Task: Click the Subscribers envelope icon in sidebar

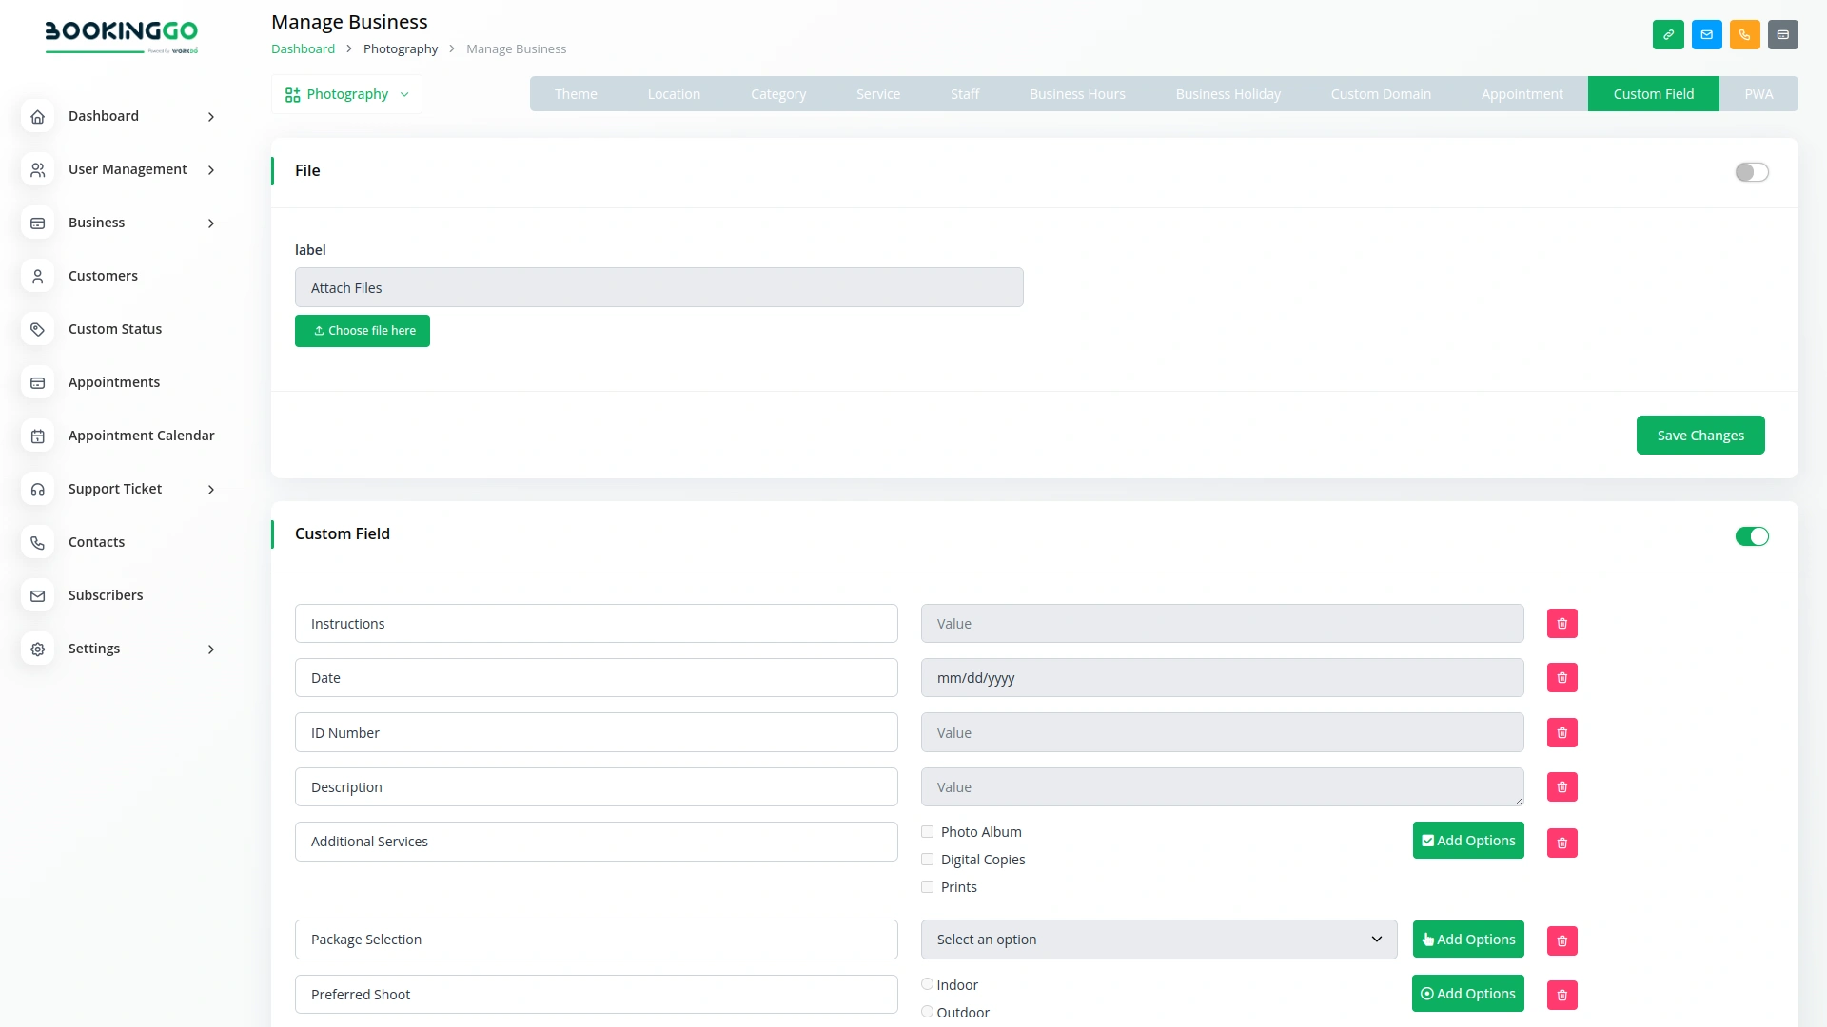Action: tap(37, 595)
